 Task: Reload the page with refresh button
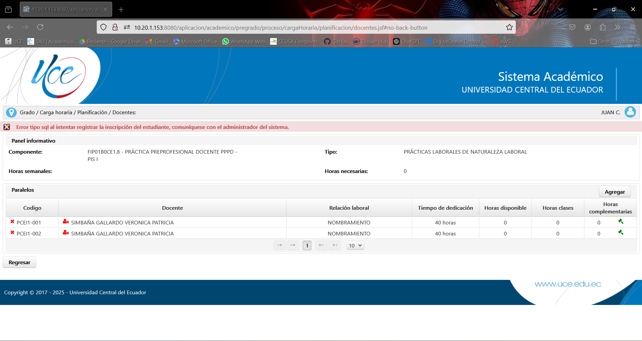click(40, 27)
